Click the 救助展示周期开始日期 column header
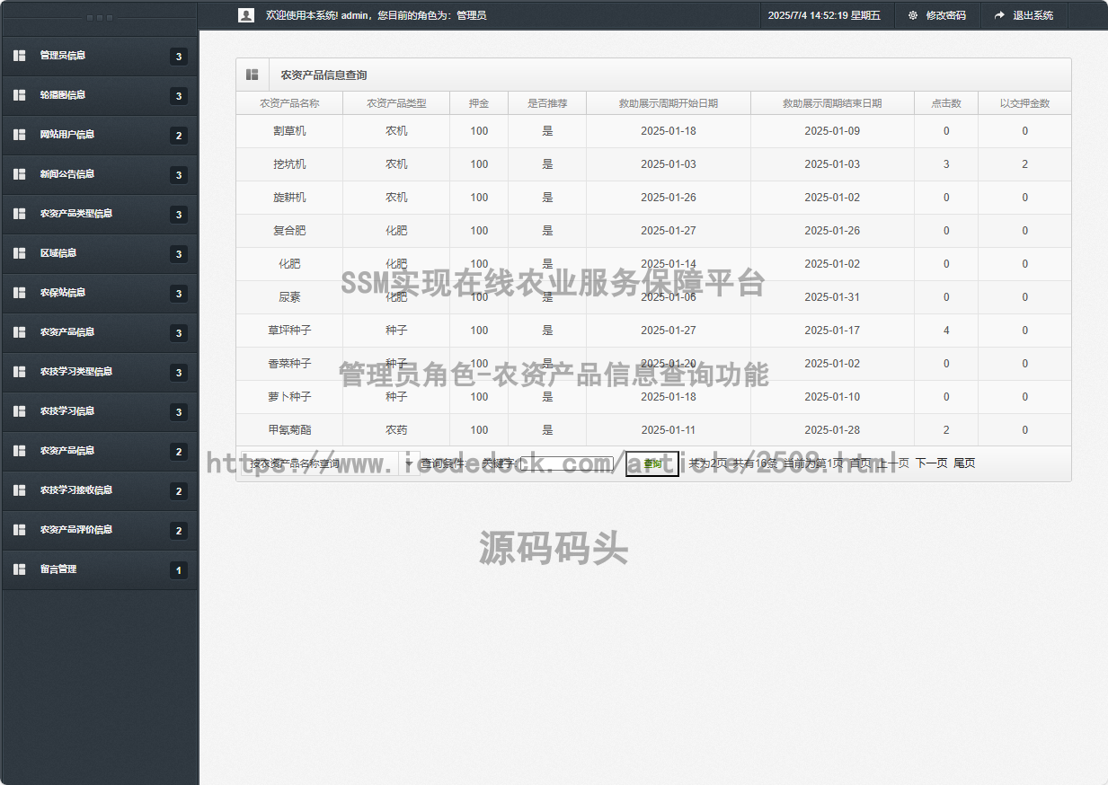This screenshot has width=1108, height=785. click(x=669, y=103)
